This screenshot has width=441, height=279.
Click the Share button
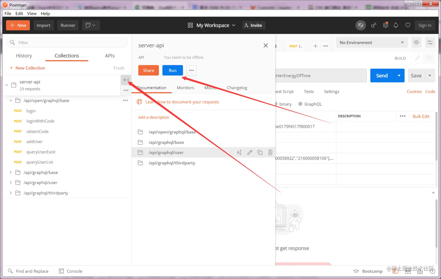148,70
